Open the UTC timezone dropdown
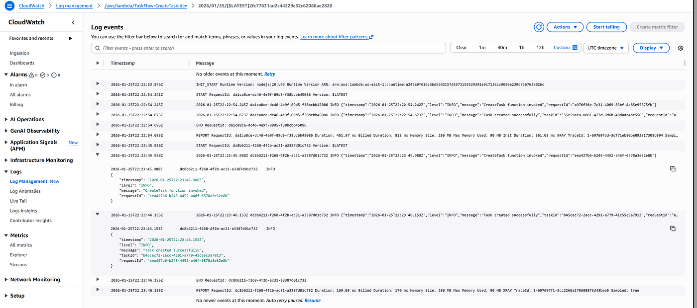This screenshot has height=308, width=697. tap(606, 48)
